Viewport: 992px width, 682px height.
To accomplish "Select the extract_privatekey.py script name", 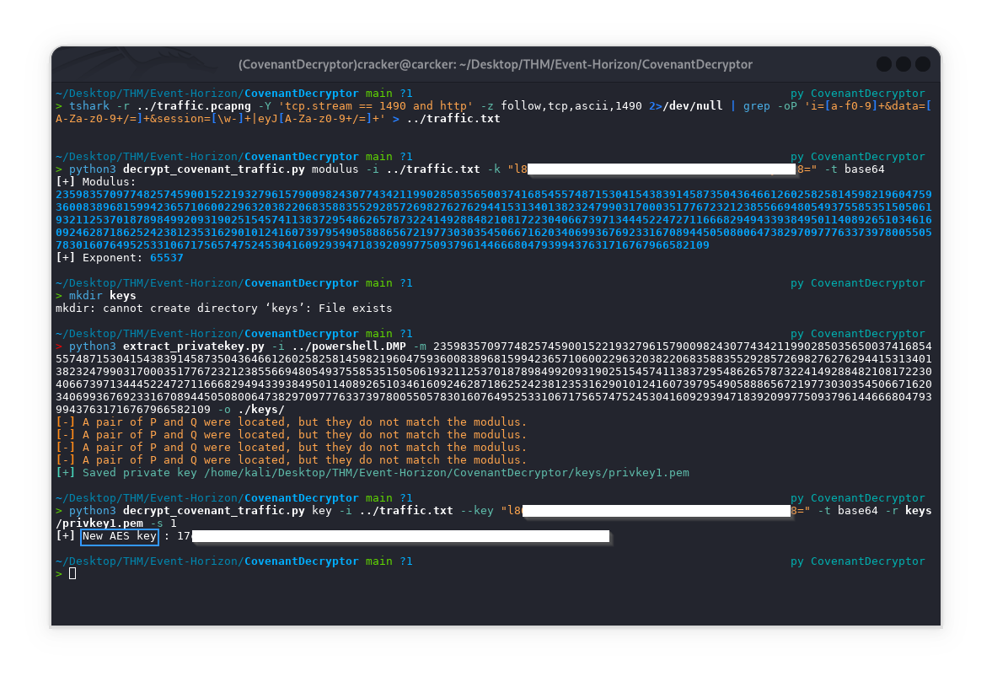I will 190,346.
